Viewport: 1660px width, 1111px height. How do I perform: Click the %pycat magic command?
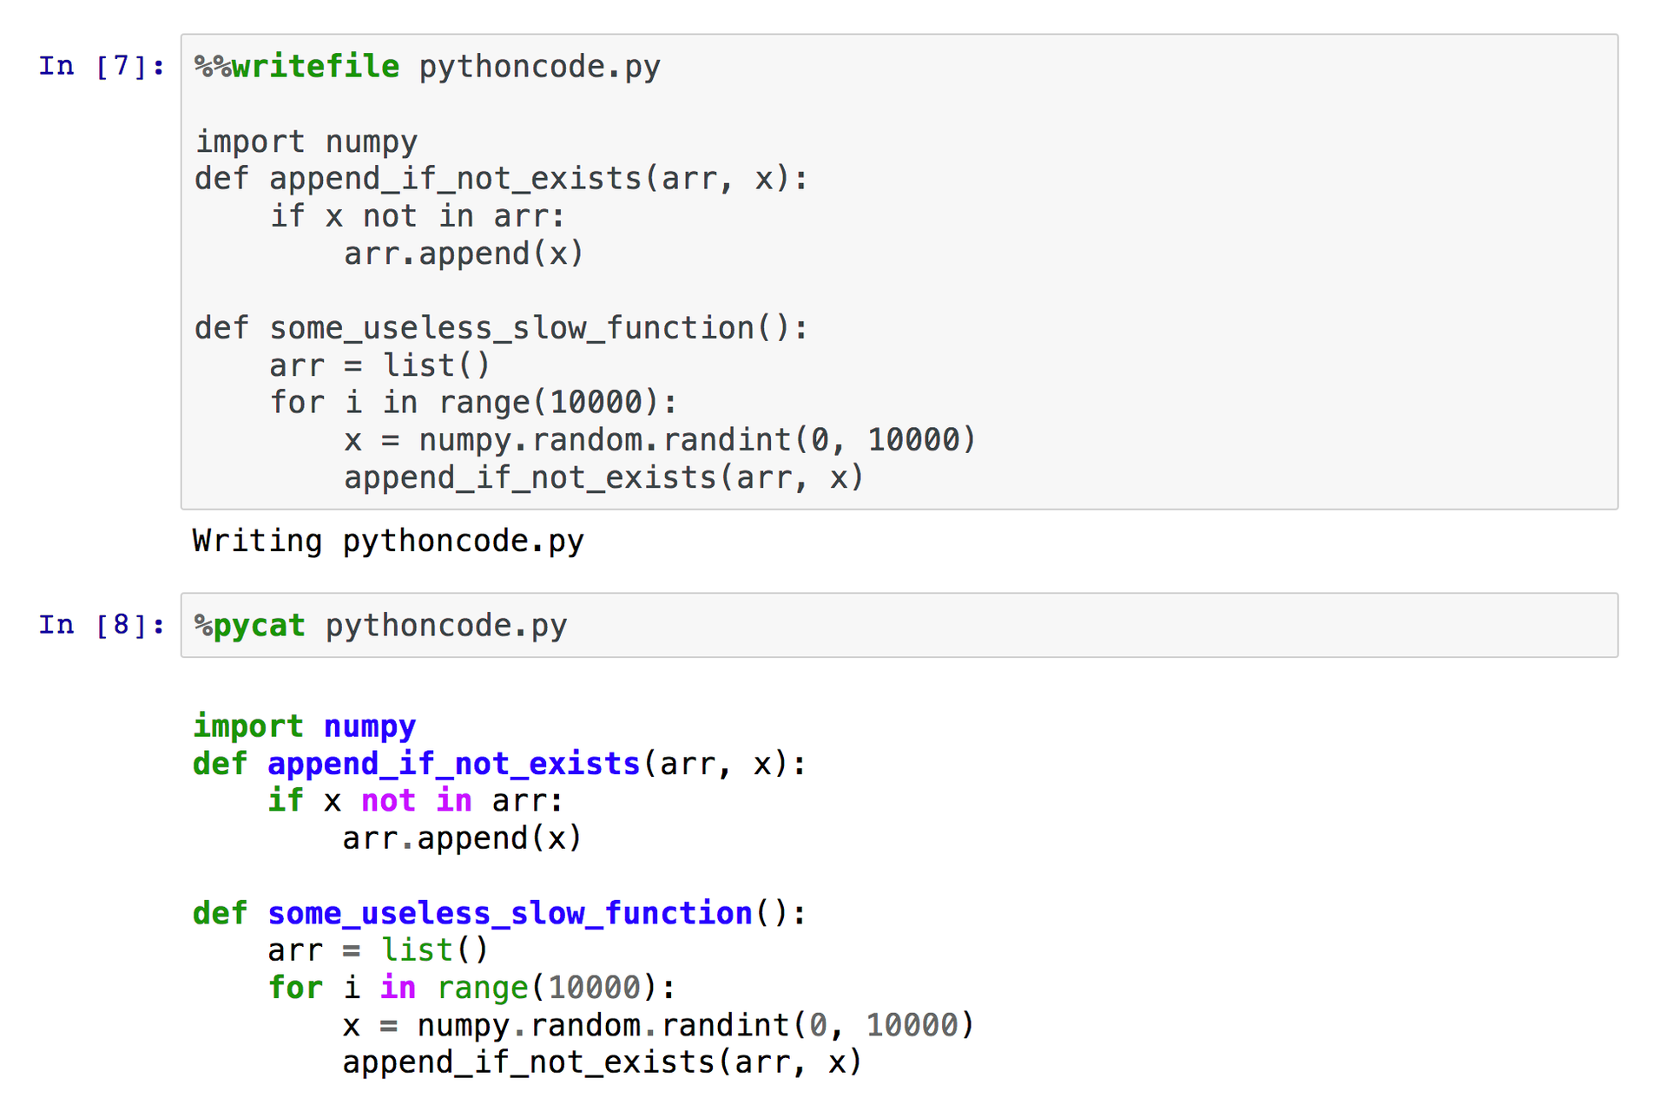pos(250,626)
